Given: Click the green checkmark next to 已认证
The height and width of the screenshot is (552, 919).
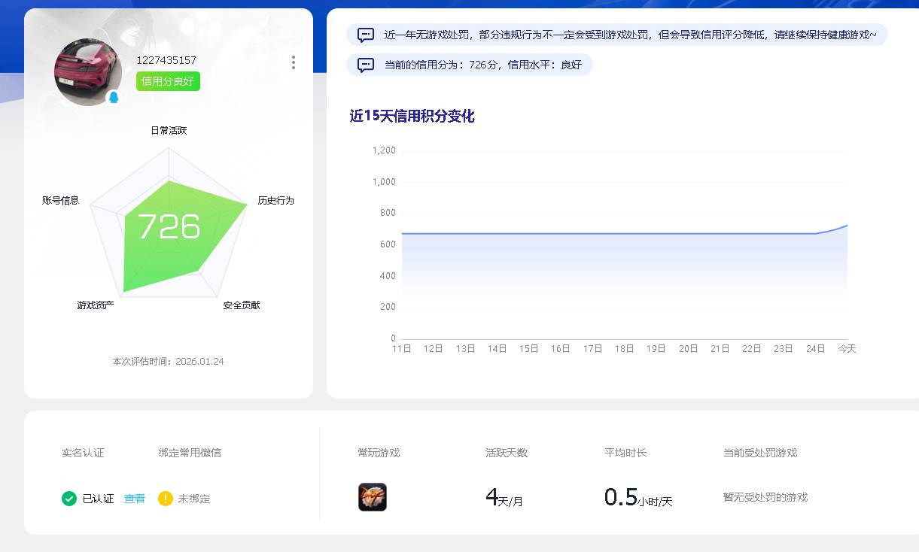Looking at the screenshot, I should [68, 499].
